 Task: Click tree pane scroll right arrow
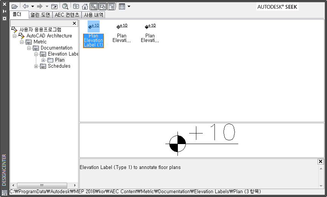(x=75, y=185)
